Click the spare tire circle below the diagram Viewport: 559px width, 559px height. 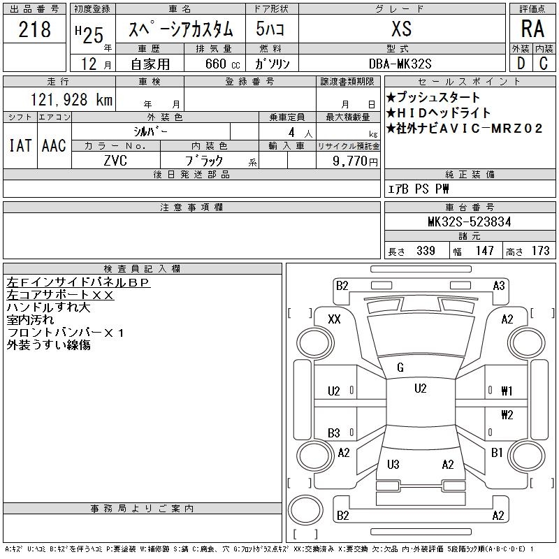[x=303, y=509]
